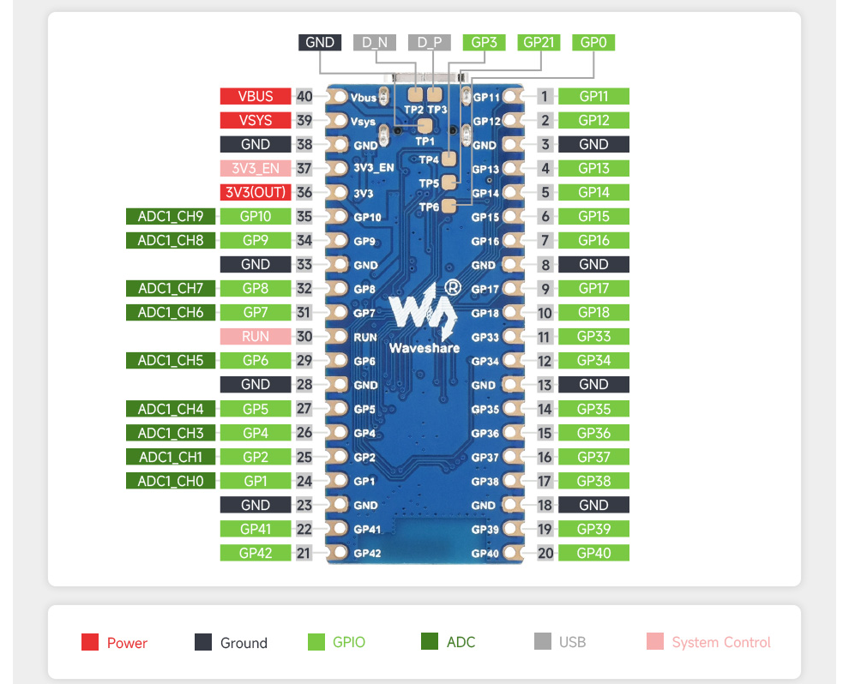Screen dimensions: 843x684
Task: Select the dark GND label above the USB connector
Action: [x=320, y=43]
